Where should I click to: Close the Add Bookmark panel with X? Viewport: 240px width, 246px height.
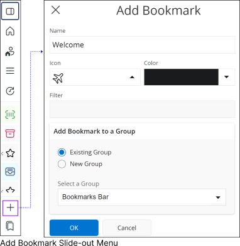coord(56,10)
